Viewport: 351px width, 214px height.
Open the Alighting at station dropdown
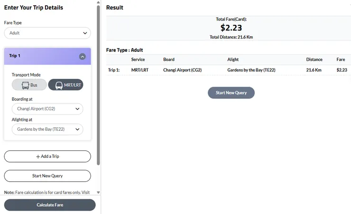pyautogui.click(x=47, y=129)
